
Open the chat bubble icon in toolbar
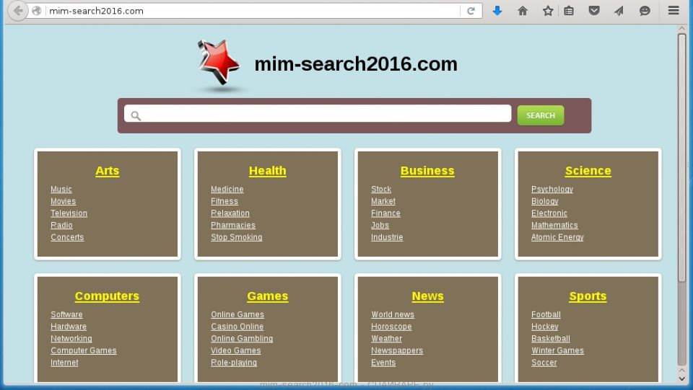645,11
